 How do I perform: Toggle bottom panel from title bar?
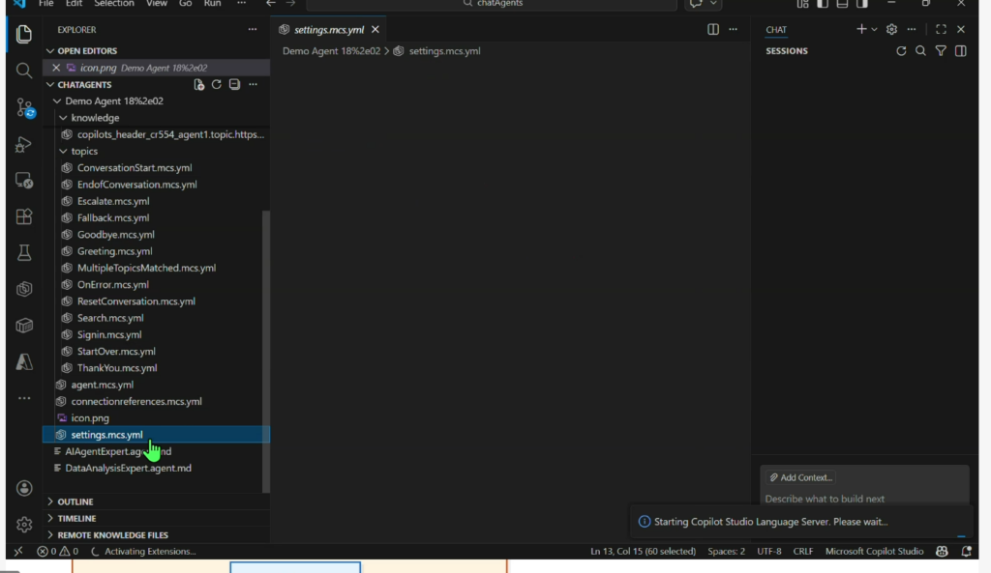[843, 4]
